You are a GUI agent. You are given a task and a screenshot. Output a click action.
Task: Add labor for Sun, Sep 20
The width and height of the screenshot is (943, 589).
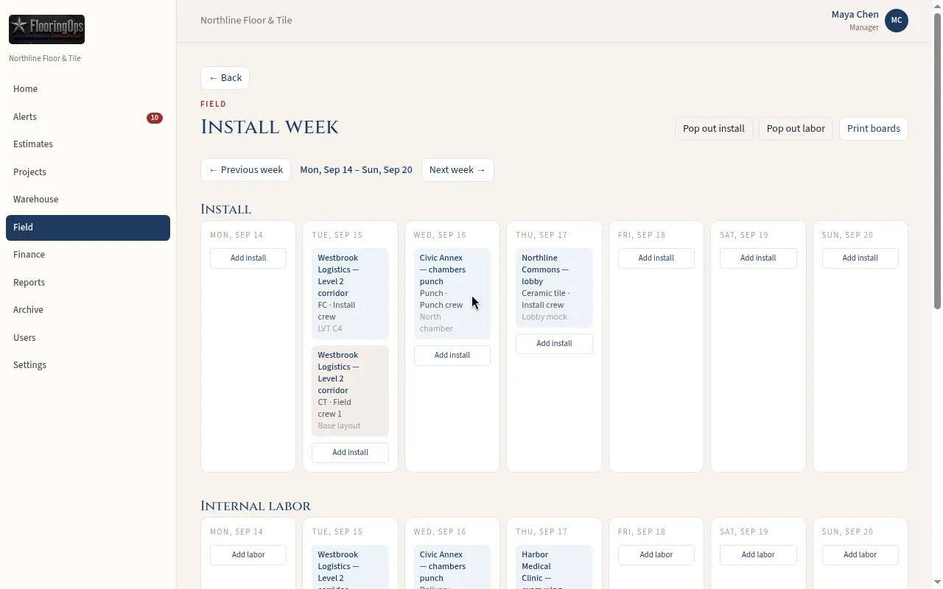[x=860, y=555]
